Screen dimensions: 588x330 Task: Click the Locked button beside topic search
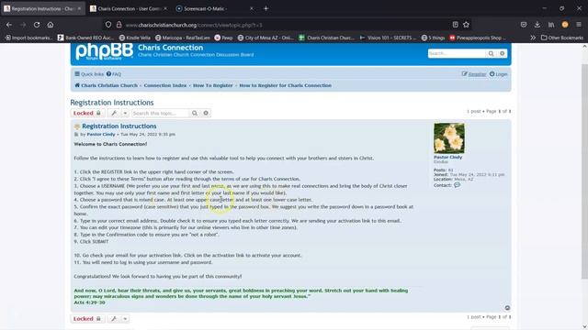87,113
